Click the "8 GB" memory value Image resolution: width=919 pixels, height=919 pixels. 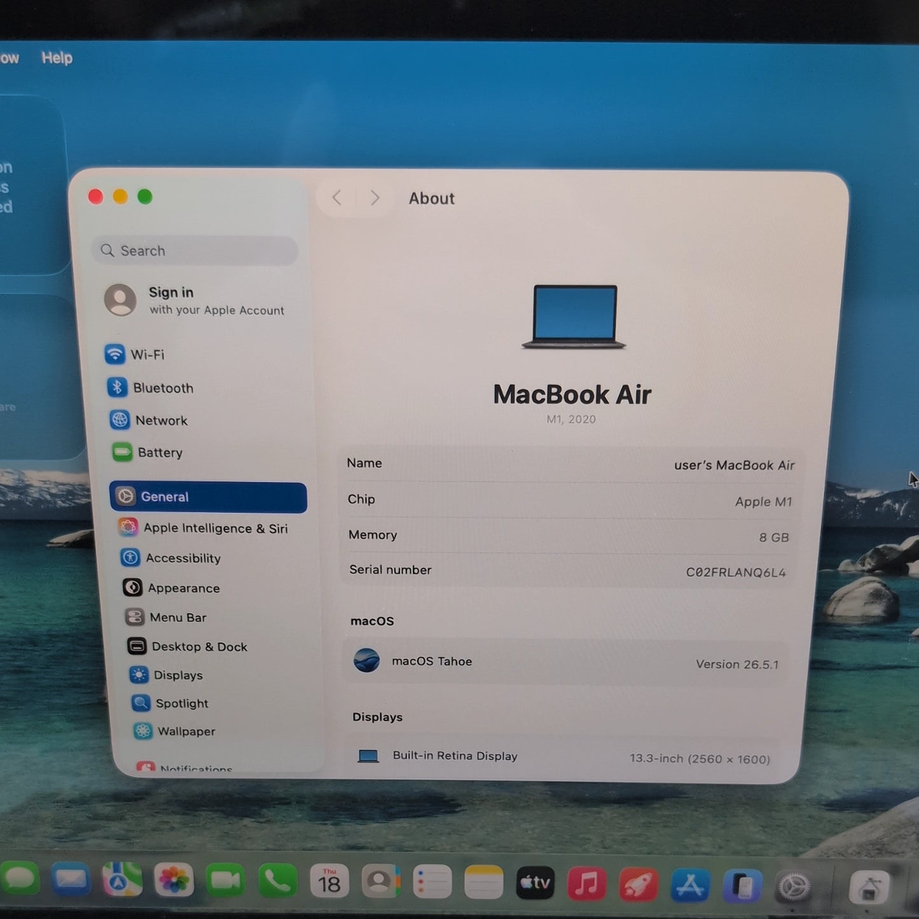(x=774, y=537)
